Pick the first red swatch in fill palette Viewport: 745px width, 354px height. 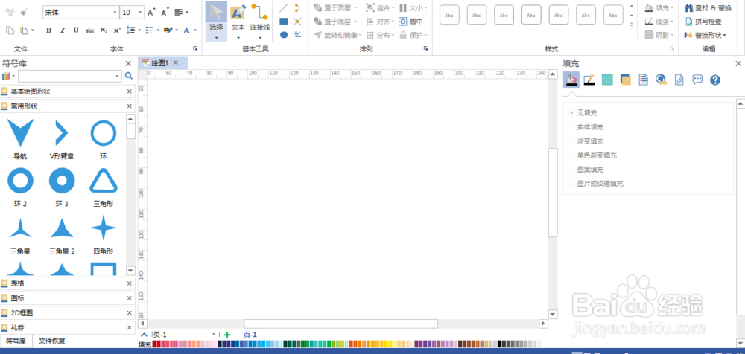[x=154, y=344]
